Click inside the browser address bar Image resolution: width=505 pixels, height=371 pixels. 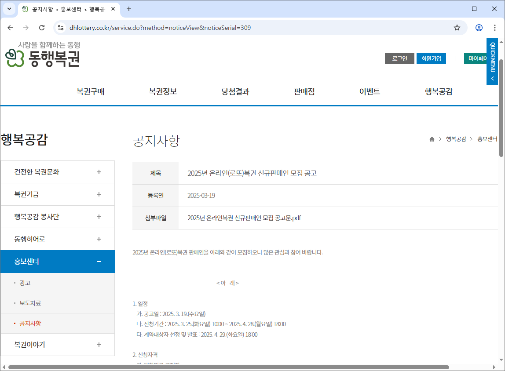[x=220, y=27]
